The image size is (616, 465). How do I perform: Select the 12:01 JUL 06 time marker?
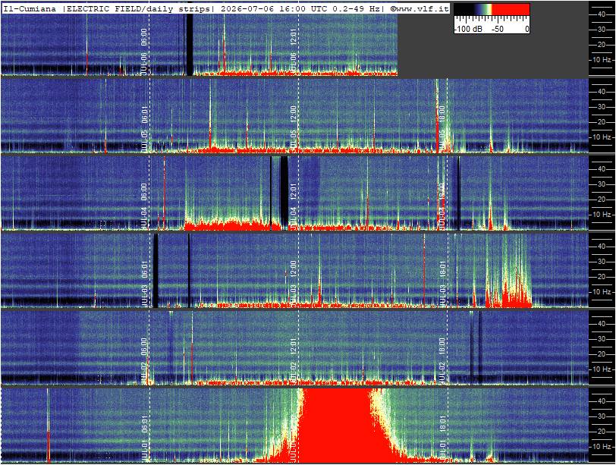294,50
